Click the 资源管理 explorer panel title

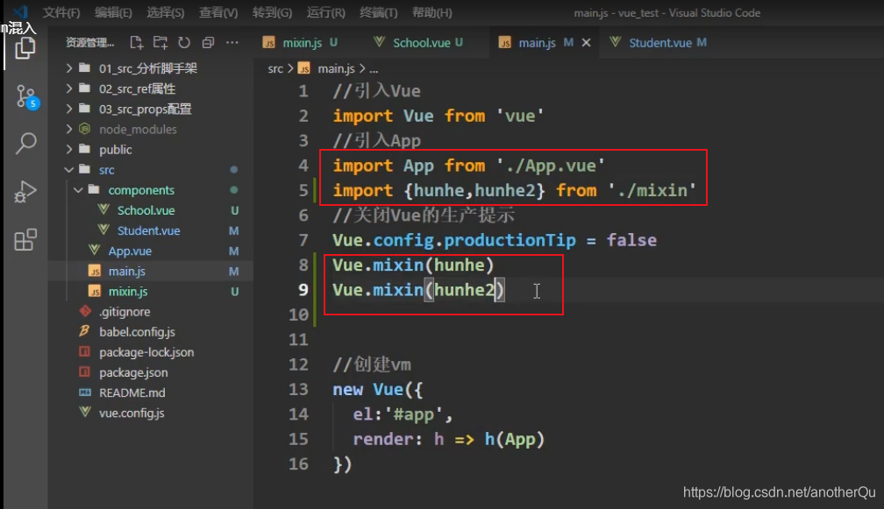click(x=89, y=42)
